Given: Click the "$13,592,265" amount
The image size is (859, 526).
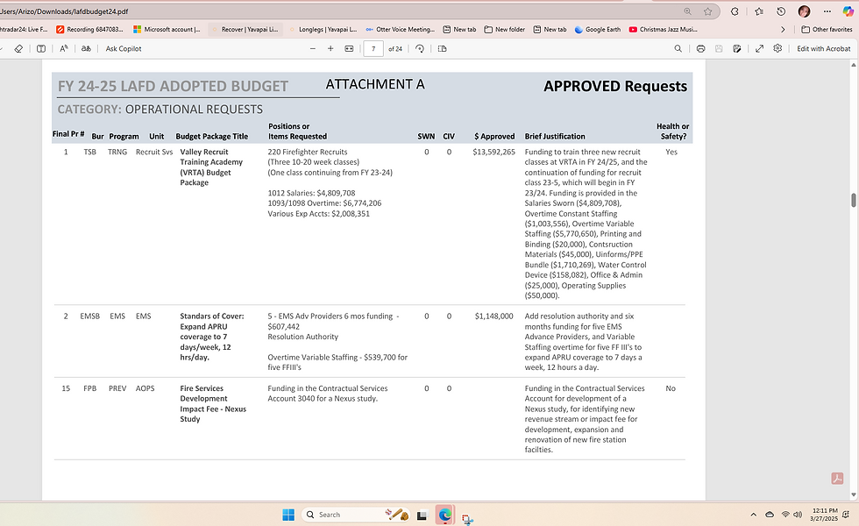Looking at the screenshot, I should [493, 153].
